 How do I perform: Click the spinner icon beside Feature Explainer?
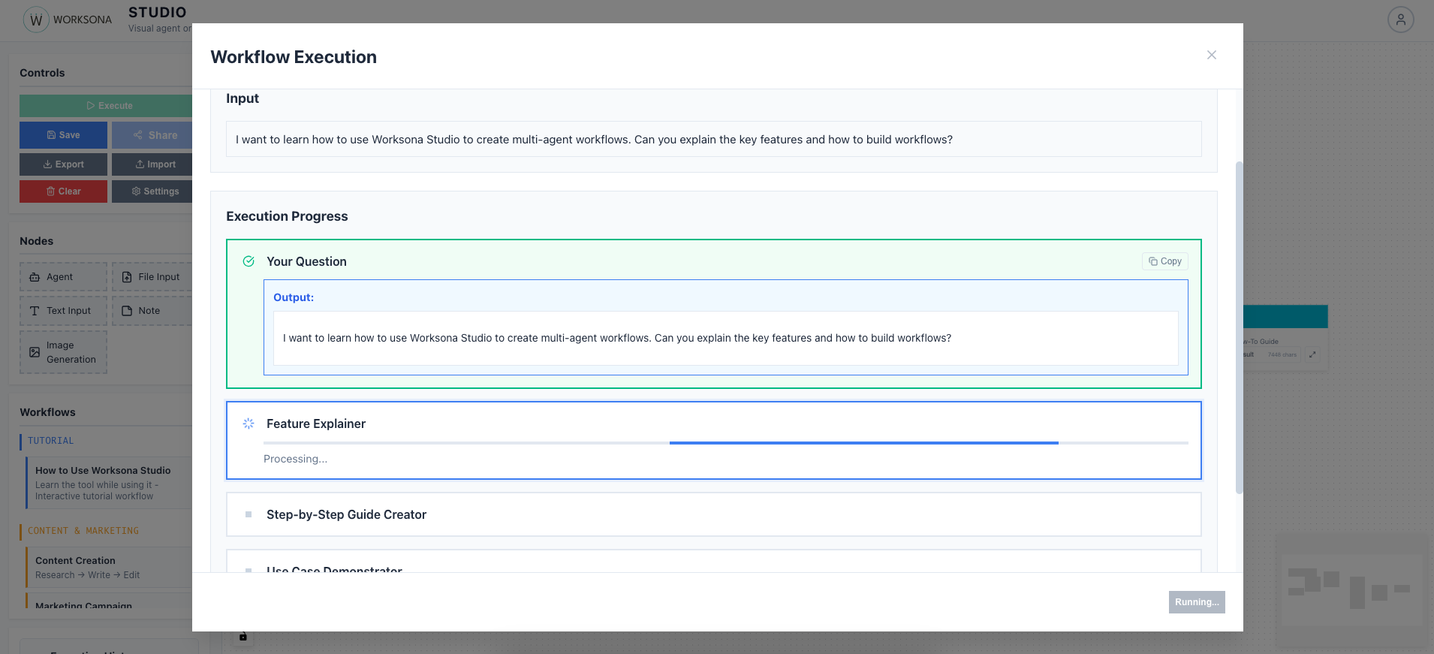[249, 423]
